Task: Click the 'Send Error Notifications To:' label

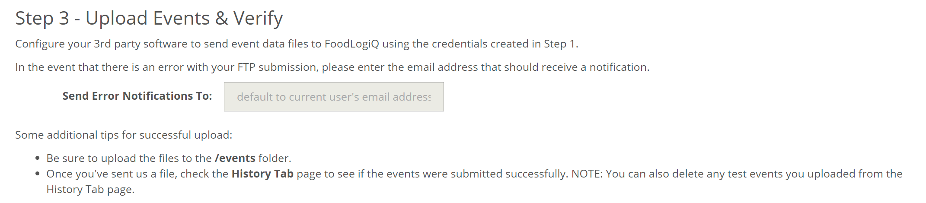Action: 137,96
